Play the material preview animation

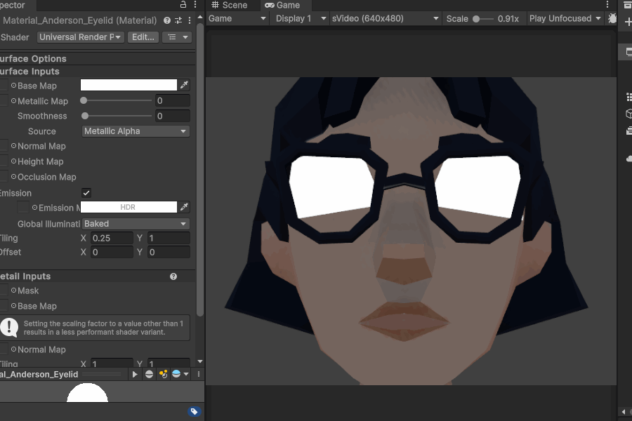(136, 375)
